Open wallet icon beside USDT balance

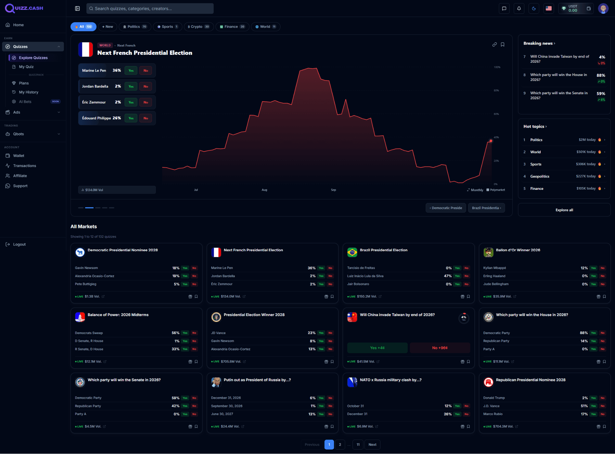pos(589,8)
